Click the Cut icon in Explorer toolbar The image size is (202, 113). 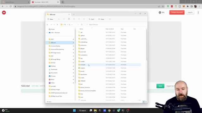59,19
